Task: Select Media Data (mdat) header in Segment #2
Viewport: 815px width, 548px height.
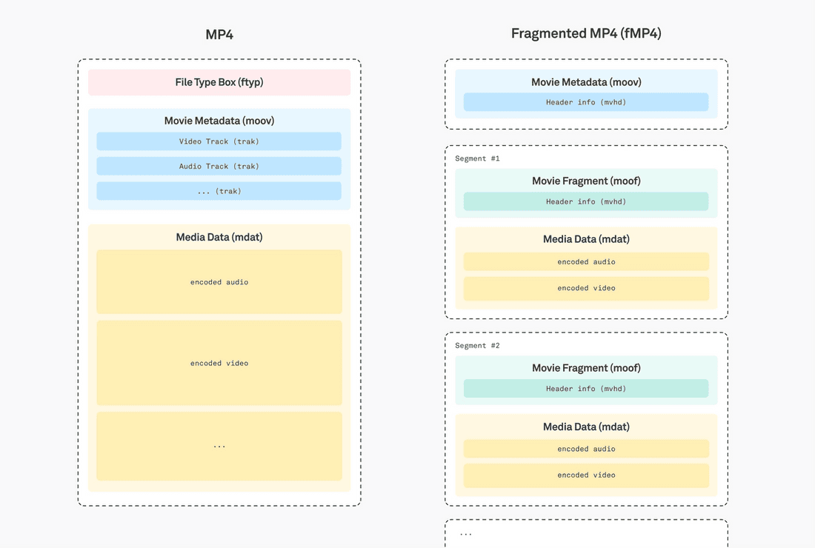Action: [x=585, y=427]
